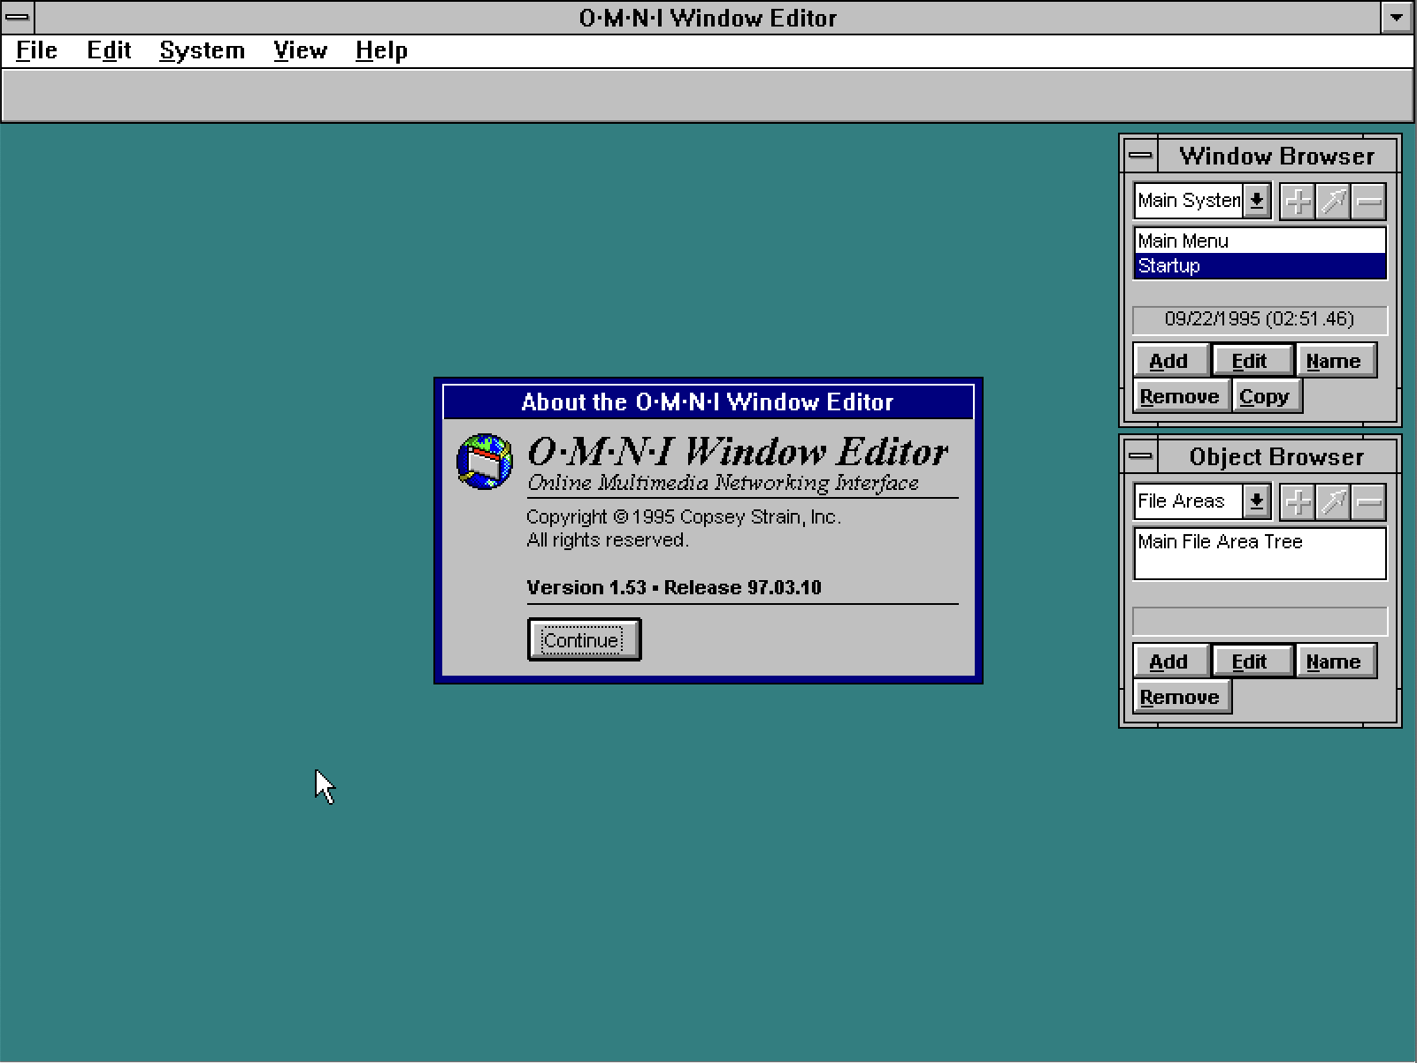Click the plus icon in Window Browser
1417x1063 pixels.
[1298, 202]
